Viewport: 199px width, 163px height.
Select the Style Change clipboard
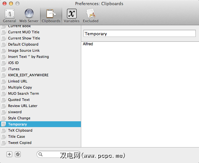tap(40, 118)
